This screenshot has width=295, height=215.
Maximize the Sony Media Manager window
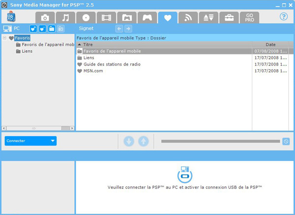click(x=284, y=5)
